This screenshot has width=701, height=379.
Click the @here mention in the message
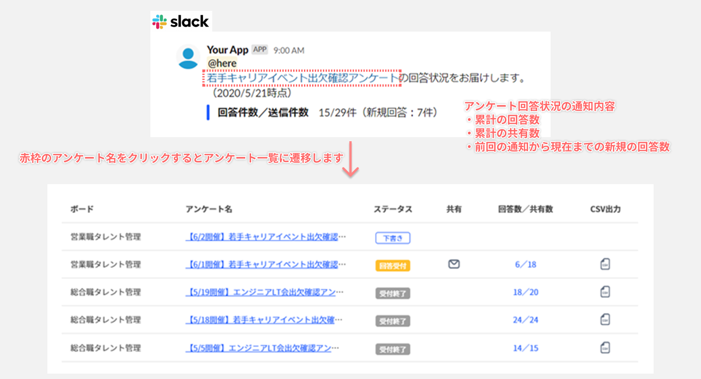[222, 63]
